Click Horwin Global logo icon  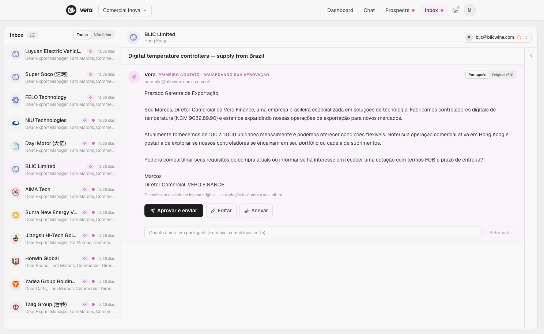[16, 261]
